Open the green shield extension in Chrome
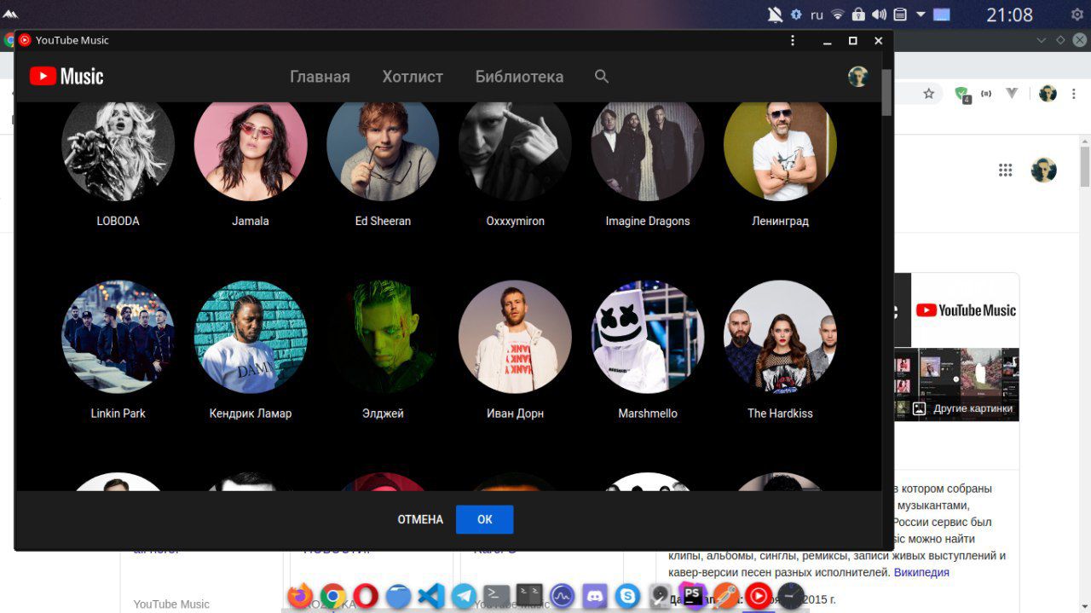The height and width of the screenshot is (613, 1091). (x=961, y=94)
